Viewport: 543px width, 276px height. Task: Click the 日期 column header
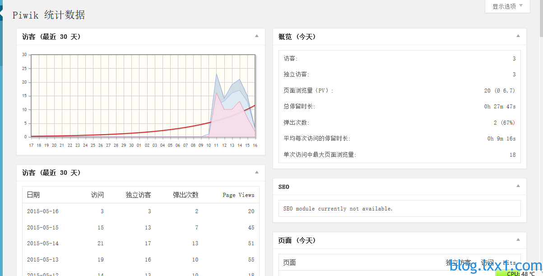click(x=33, y=195)
